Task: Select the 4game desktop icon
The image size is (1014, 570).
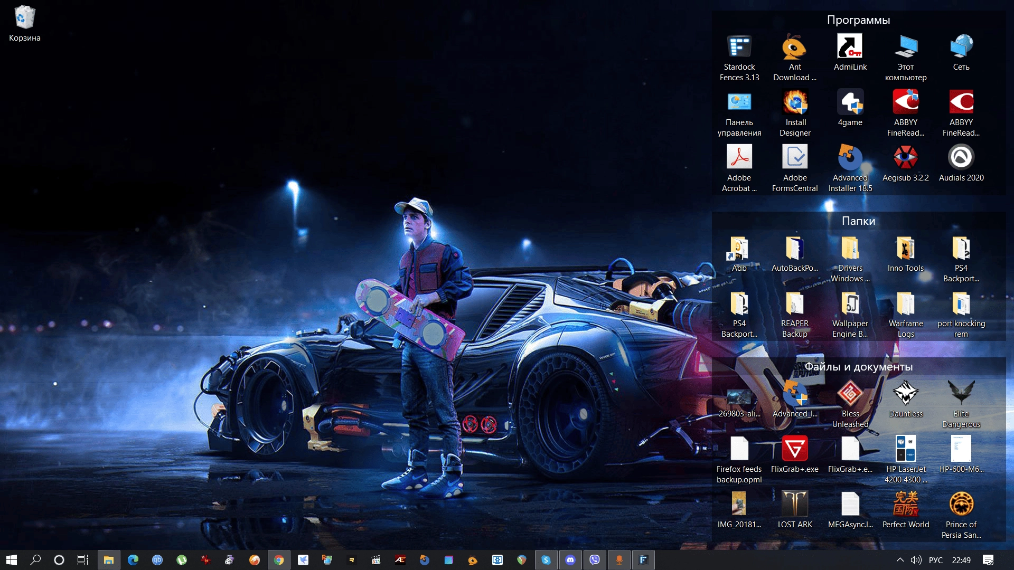Action: (x=850, y=108)
